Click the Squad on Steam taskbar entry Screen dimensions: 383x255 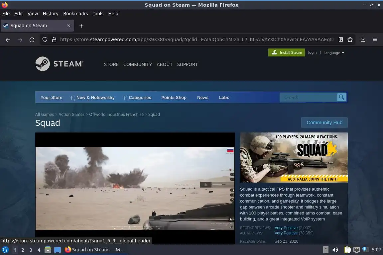pos(95,250)
